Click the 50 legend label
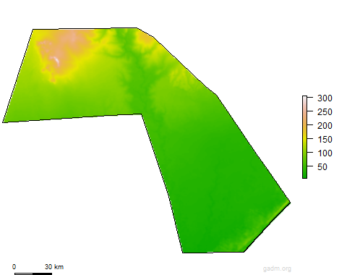347x275 pixels. point(322,167)
